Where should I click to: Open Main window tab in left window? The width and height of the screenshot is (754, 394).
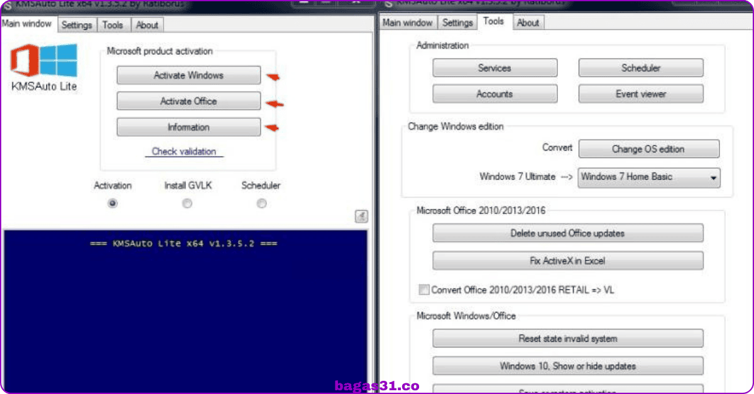(x=28, y=24)
